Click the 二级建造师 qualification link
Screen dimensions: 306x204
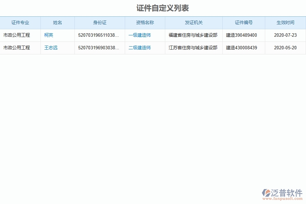(139, 48)
